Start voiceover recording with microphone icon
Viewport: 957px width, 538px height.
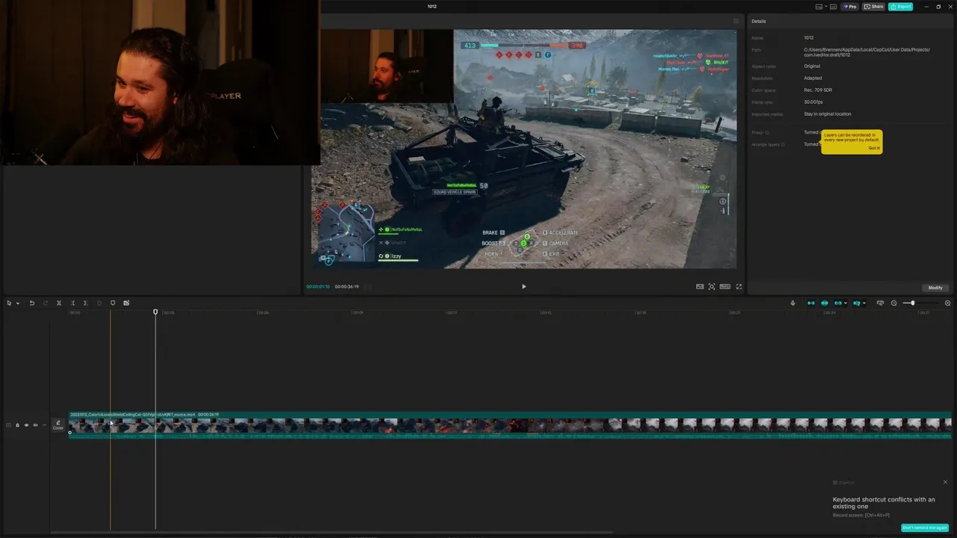coord(793,303)
